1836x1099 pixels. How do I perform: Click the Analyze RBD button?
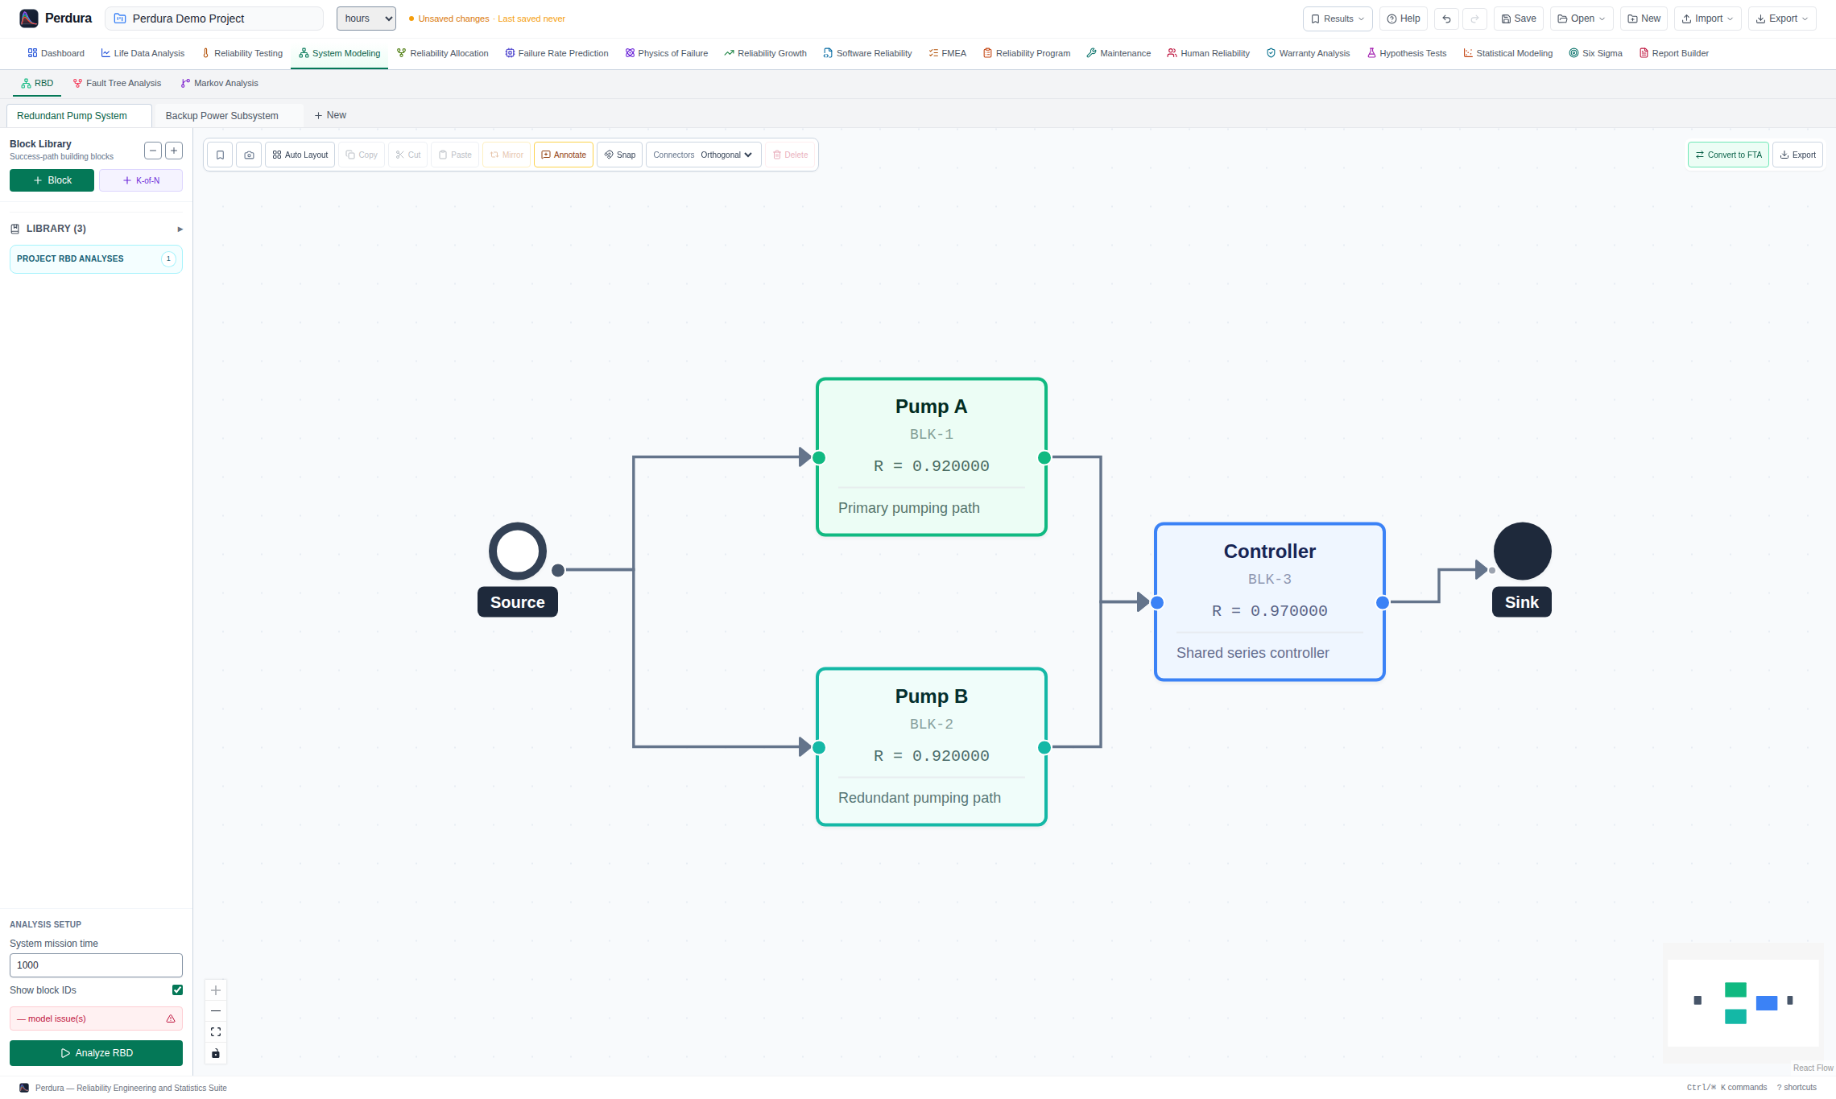[x=96, y=1053]
